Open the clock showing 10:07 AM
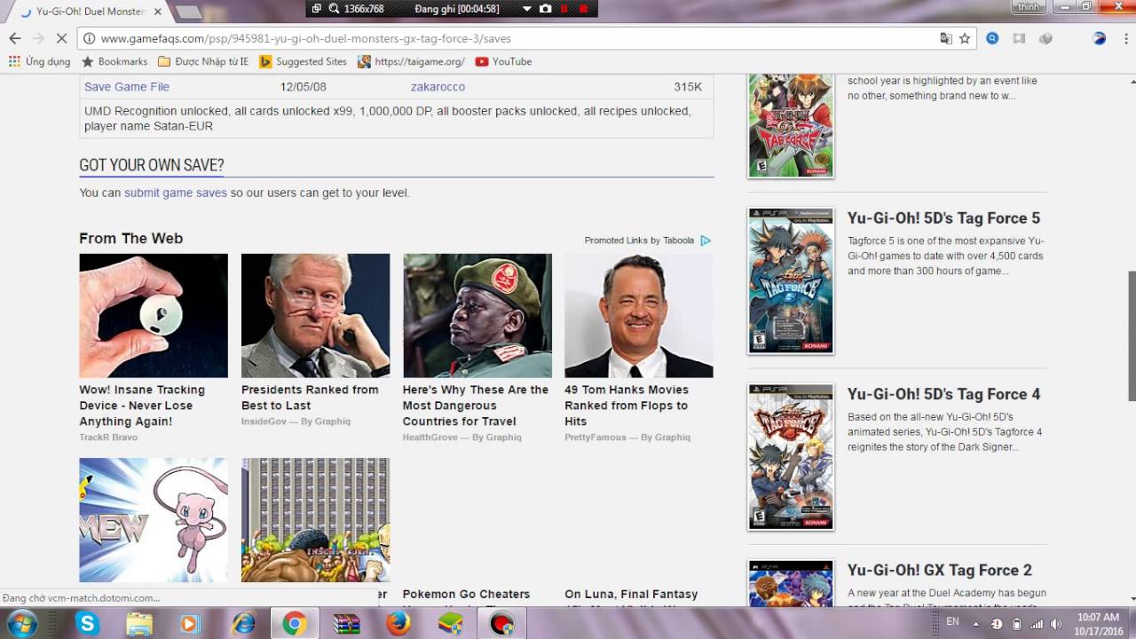Viewport: 1136px width, 639px height. point(1098,623)
